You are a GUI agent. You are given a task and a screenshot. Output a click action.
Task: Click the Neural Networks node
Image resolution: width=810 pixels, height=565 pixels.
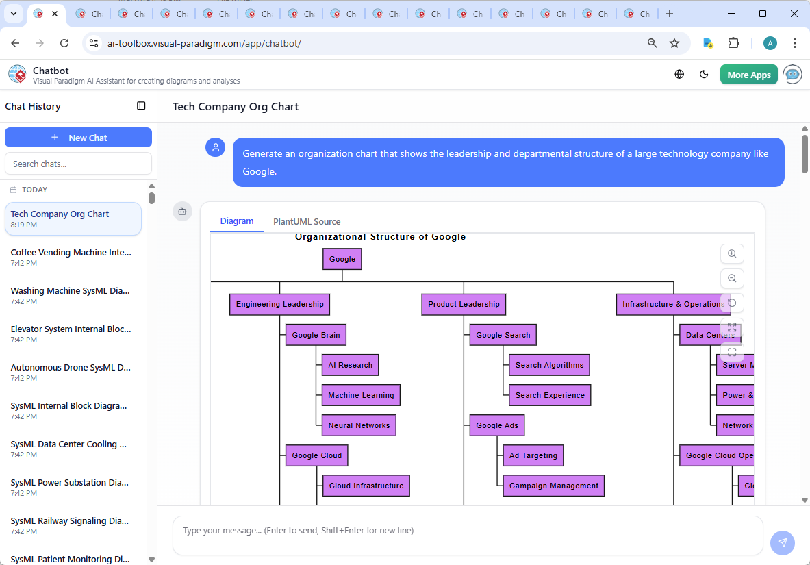pos(359,425)
